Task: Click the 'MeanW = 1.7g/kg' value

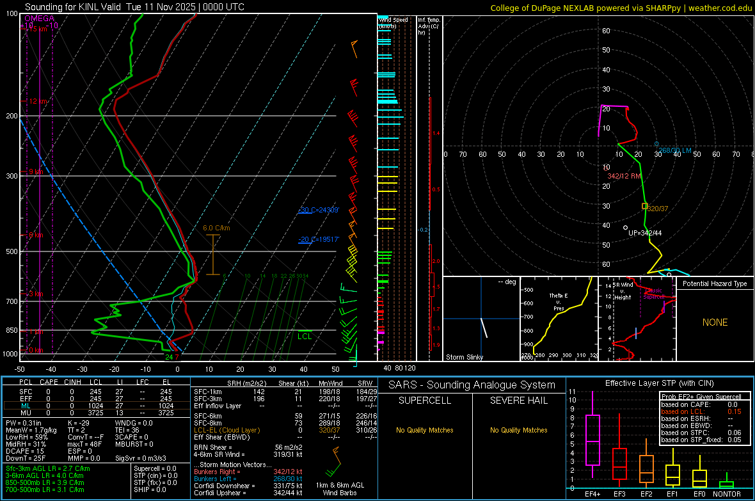Action: pyautogui.click(x=31, y=430)
